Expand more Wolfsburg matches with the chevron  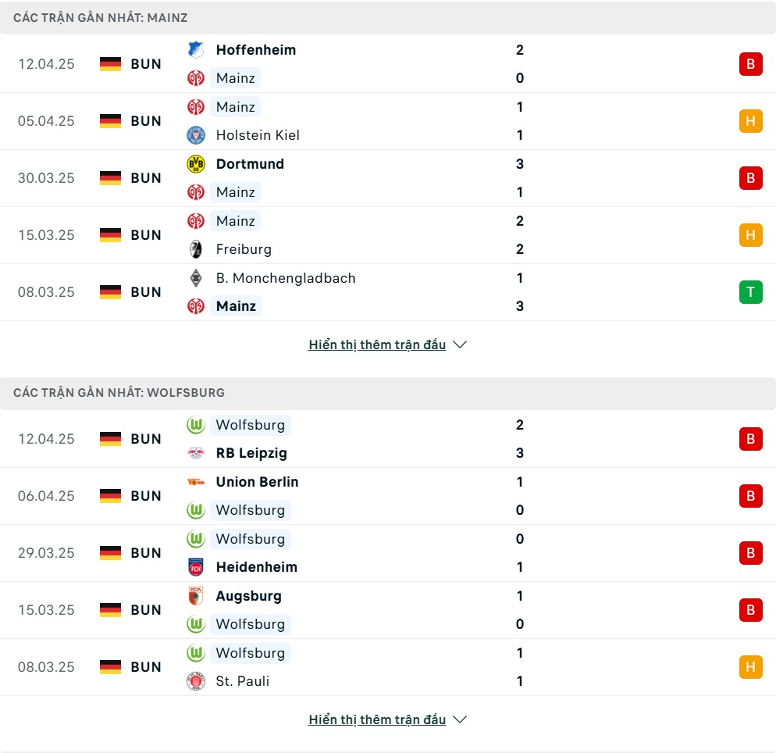click(460, 719)
